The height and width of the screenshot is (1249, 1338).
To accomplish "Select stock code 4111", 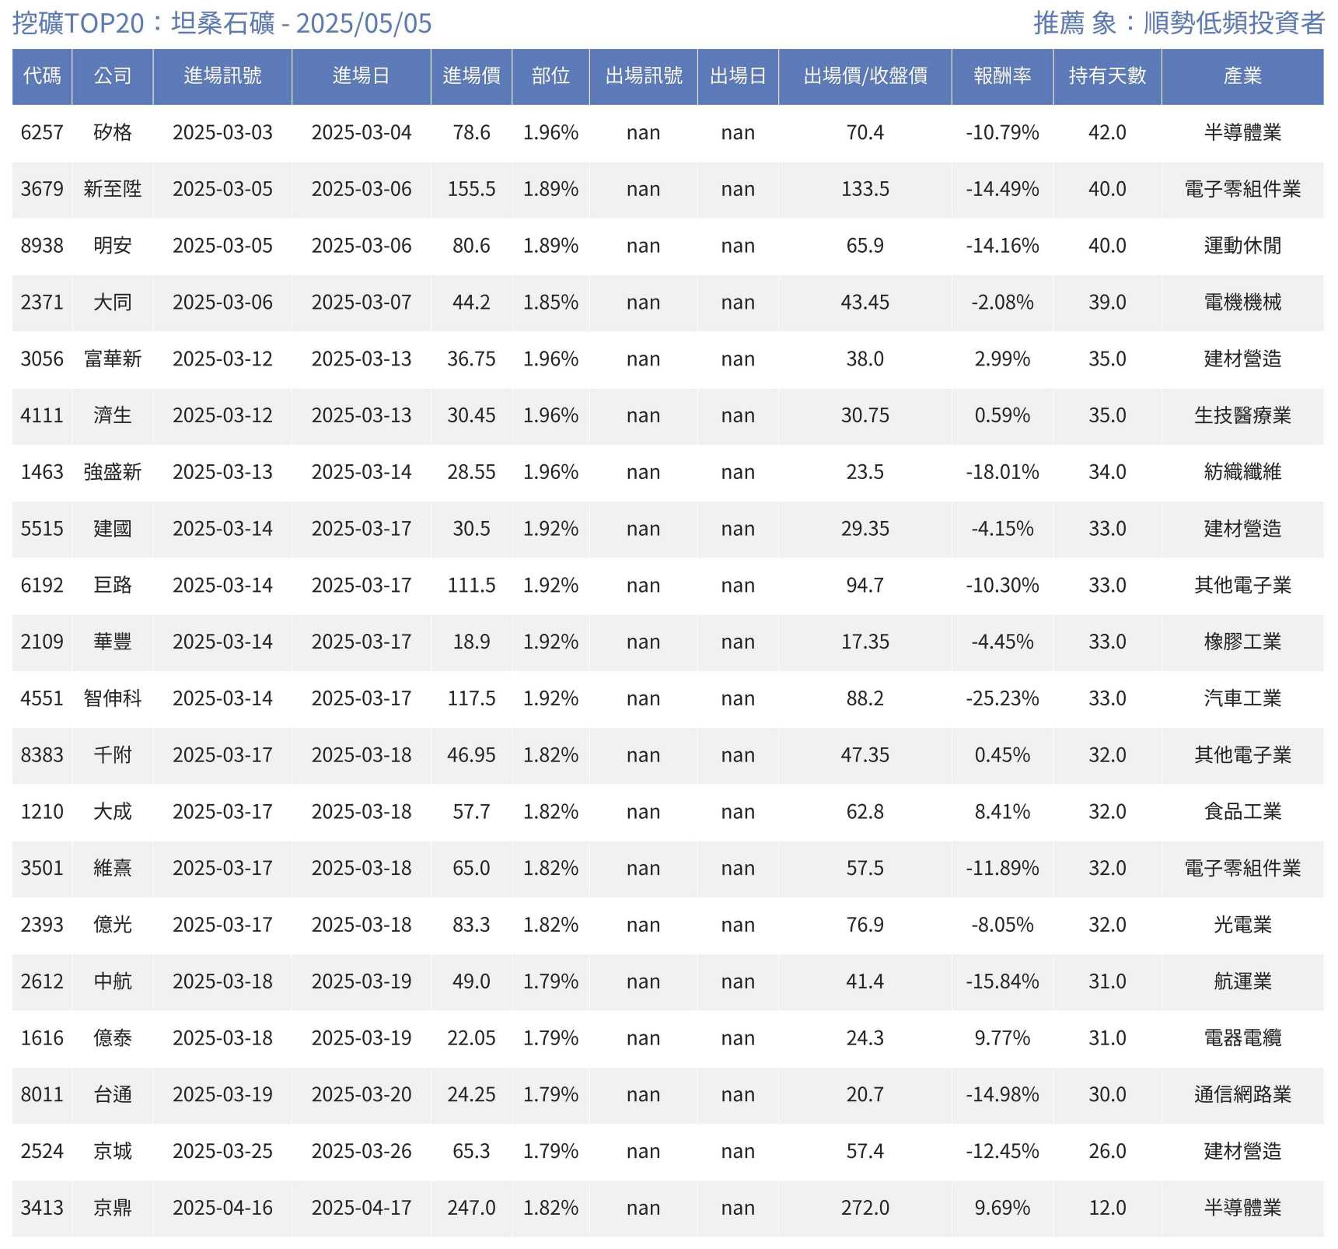I will click(x=42, y=416).
